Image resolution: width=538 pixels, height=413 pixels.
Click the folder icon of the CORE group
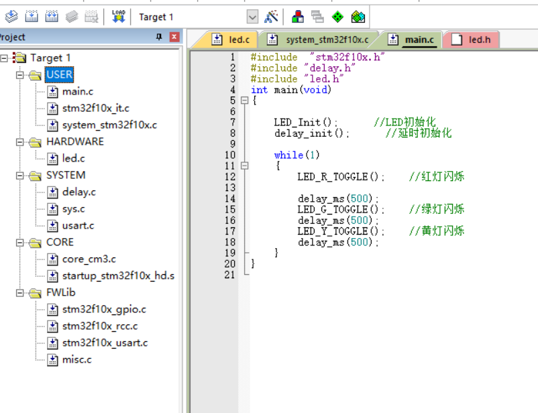tap(35, 243)
